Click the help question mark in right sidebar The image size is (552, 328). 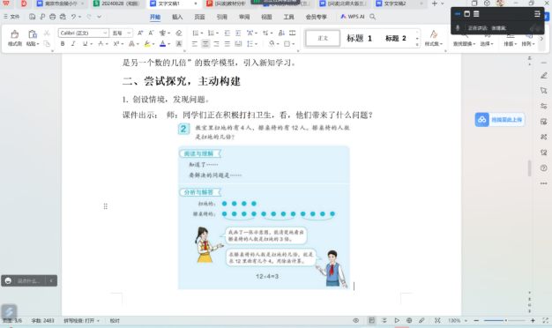(x=543, y=168)
